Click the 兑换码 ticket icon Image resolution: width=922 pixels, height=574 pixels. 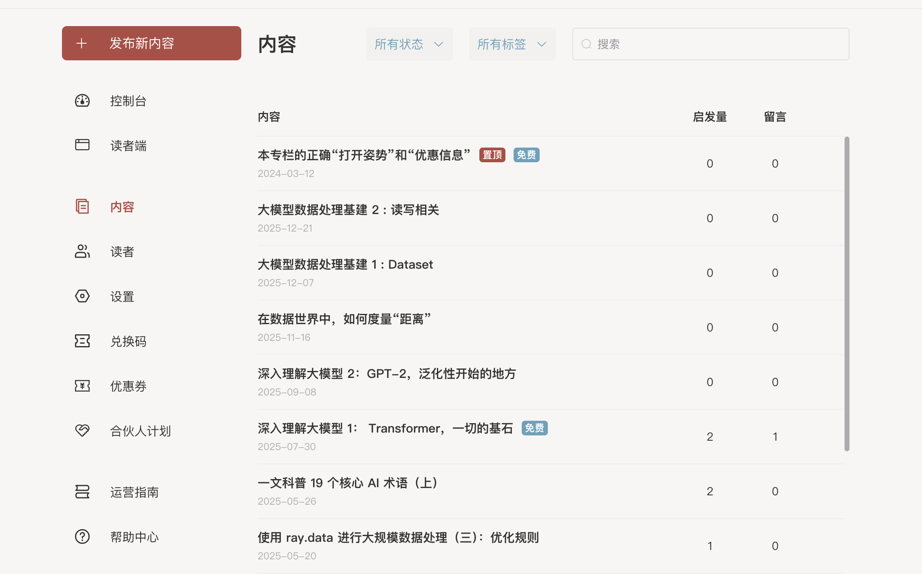coord(82,341)
